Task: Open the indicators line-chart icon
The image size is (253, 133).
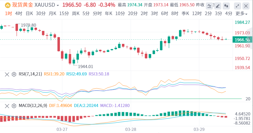Action: pyautogui.click(x=209, y=6)
